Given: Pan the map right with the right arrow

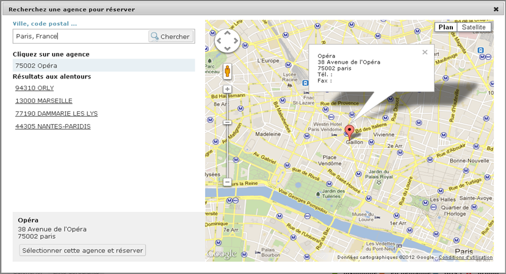Looking at the screenshot, I should [236, 41].
